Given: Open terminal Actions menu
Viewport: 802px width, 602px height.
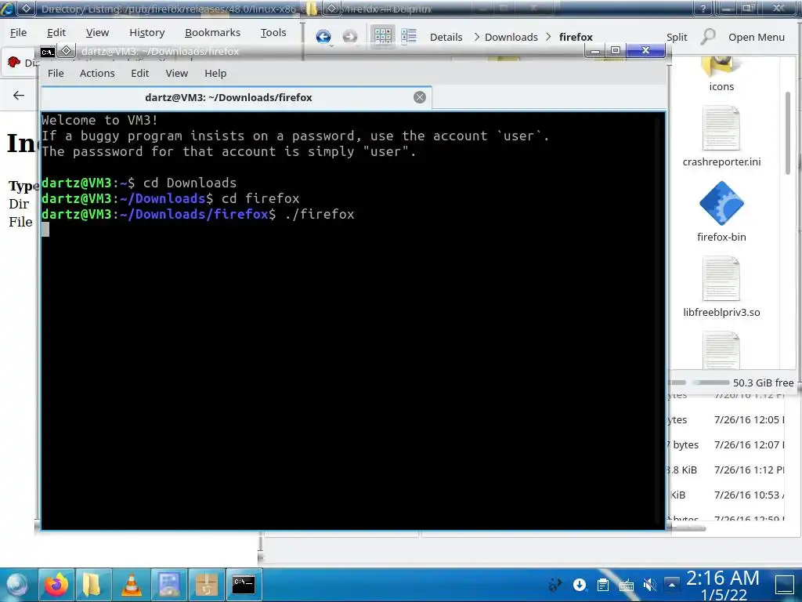Looking at the screenshot, I should tap(97, 73).
